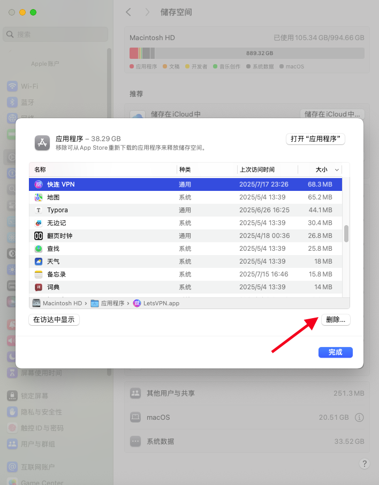
Task: Click the Settings sidebar scrollbar
Action: 109,212
